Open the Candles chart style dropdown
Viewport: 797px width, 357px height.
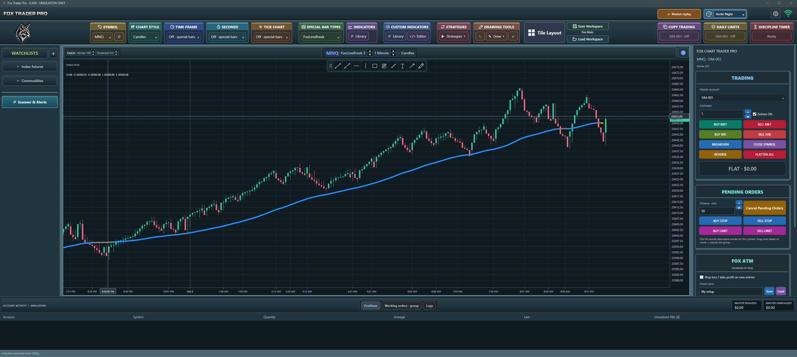145,37
